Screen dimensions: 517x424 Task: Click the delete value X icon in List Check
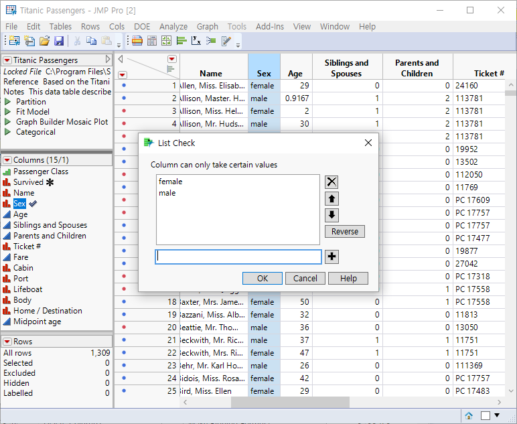(332, 182)
